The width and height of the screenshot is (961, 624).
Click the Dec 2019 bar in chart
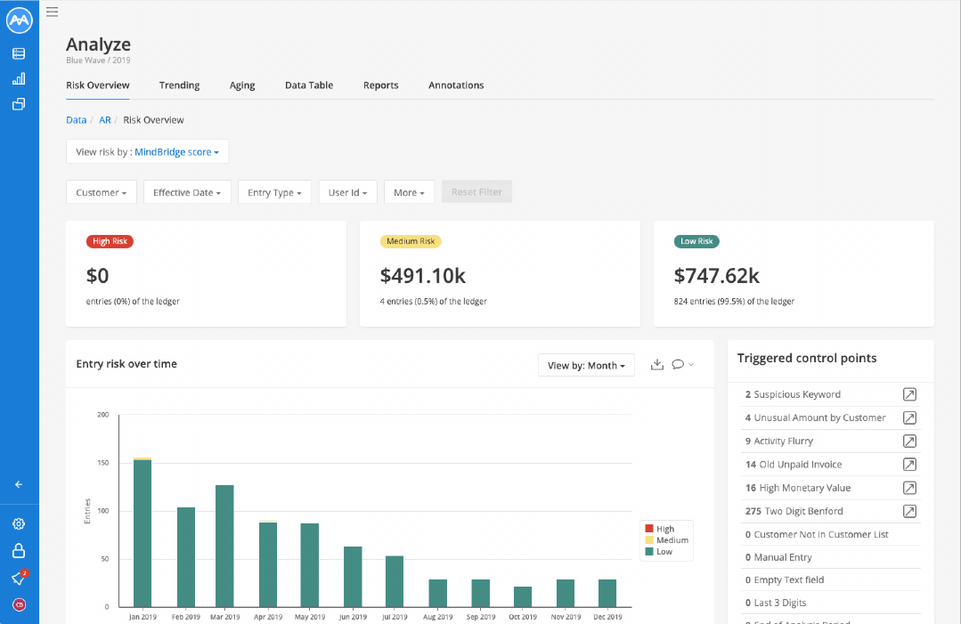[607, 594]
